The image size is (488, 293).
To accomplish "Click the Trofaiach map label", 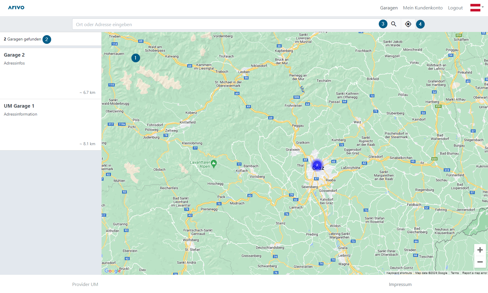I will (x=226, y=56).
